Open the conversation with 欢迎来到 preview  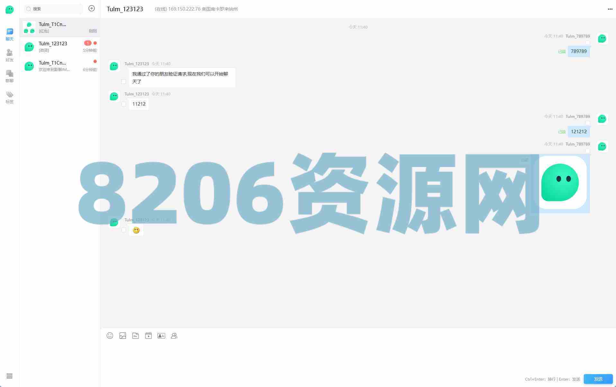coord(60,66)
